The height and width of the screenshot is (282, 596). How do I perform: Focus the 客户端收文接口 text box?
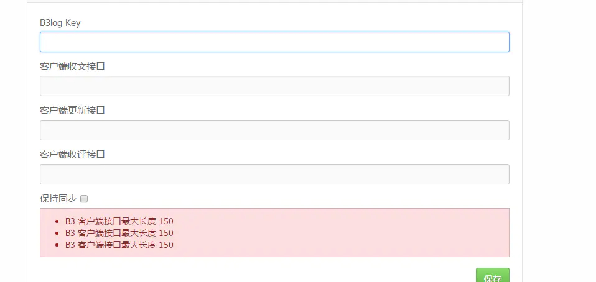tap(274, 86)
